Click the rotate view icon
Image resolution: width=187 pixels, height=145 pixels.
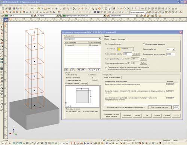[110, 9]
